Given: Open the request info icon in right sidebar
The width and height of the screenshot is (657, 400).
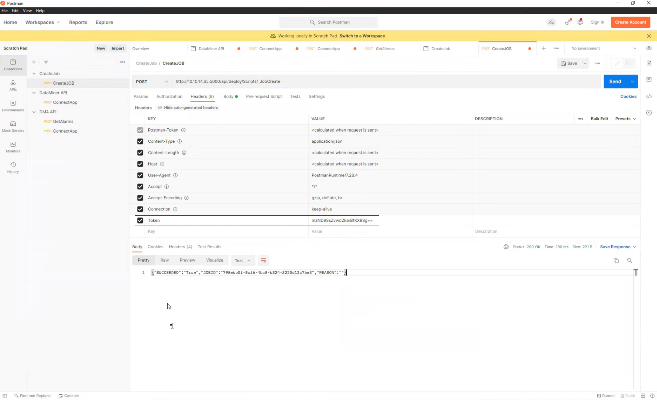Looking at the screenshot, I should pos(649,113).
